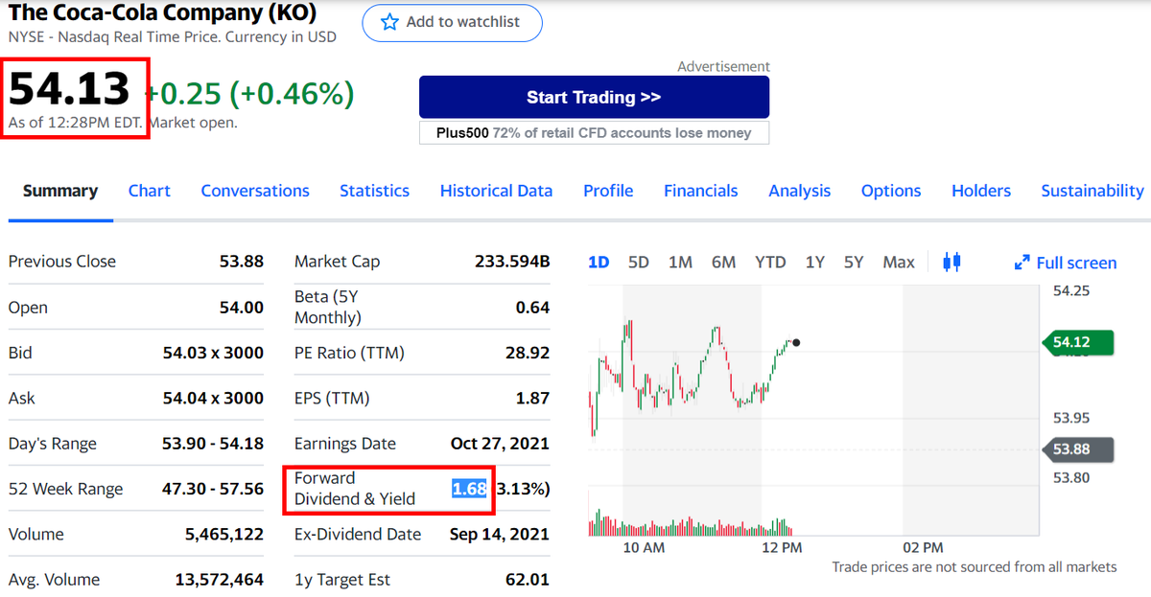Click the 12 PM label on chart axis
Screen dimensions: 1151x597
click(x=782, y=548)
